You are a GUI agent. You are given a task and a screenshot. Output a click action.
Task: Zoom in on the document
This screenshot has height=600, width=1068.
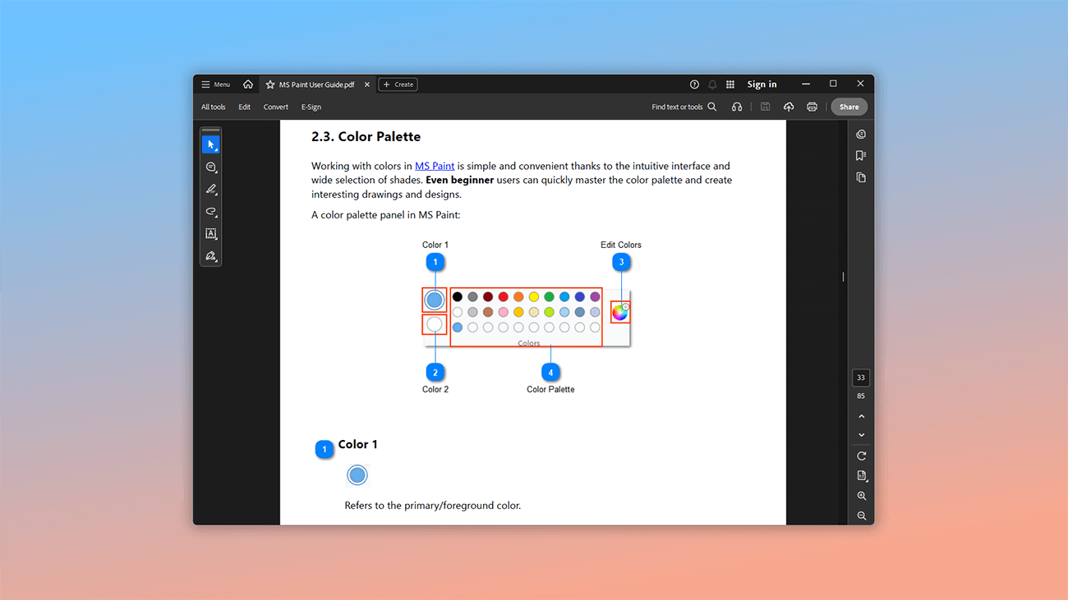pos(861,496)
